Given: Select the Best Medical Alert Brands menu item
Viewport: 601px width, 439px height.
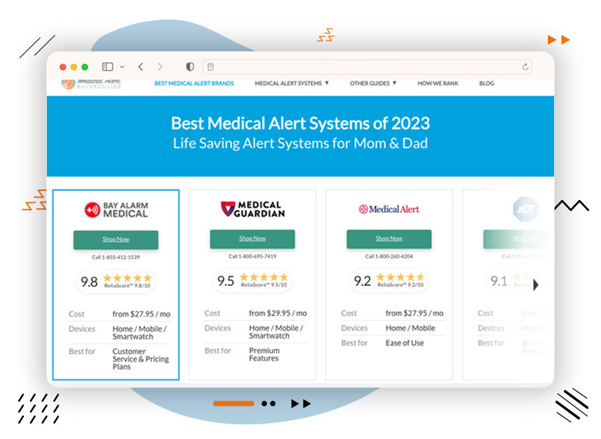Looking at the screenshot, I should 194,83.
